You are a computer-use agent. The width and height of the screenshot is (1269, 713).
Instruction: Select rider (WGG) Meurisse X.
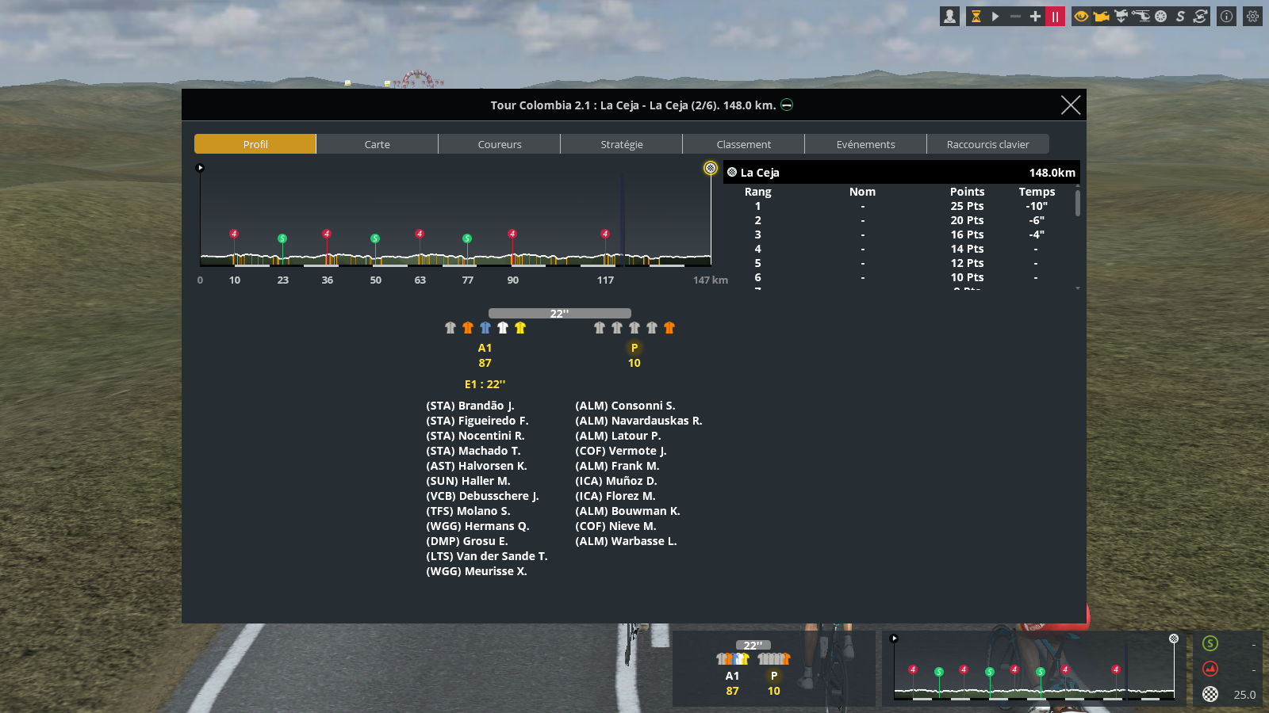click(477, 571)
